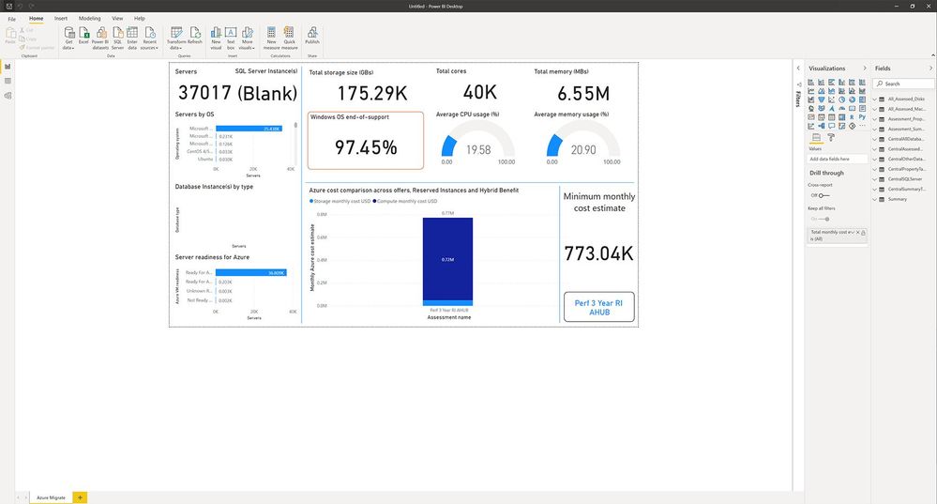
Task: Select the top Ready For A... readiness bar
Action: [251, 272]
